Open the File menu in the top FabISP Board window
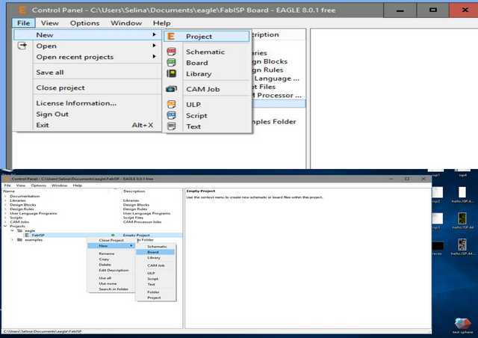 click(x=23, y=23)
